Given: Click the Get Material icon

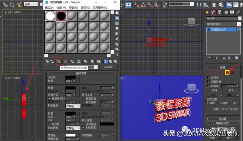Looking at the screenshot, I should pyautogui.click(x=47, y=61).
